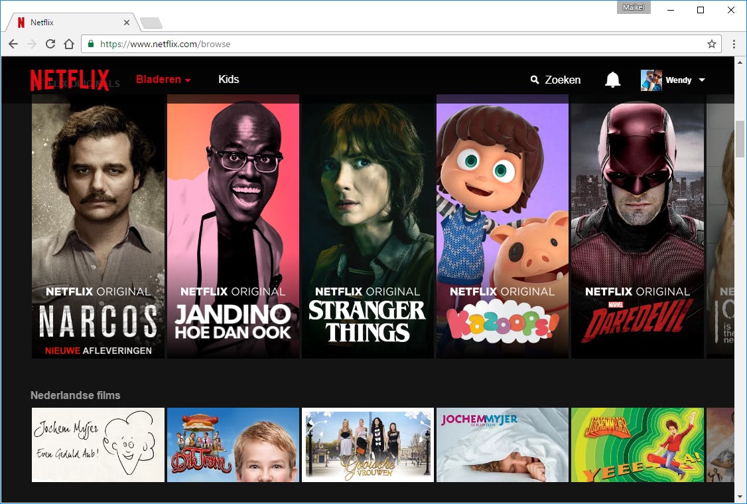Click the Chrome home icon
The width and height of the screenshot is (747, 504).
tap(69, 44)
